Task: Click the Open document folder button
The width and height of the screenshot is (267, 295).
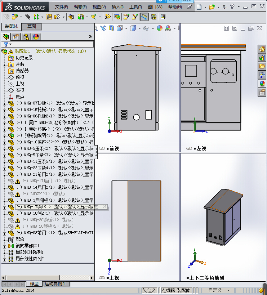Action: 212,7
